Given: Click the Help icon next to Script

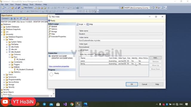Looking at the screenshot, I should [x=90, y=24].
